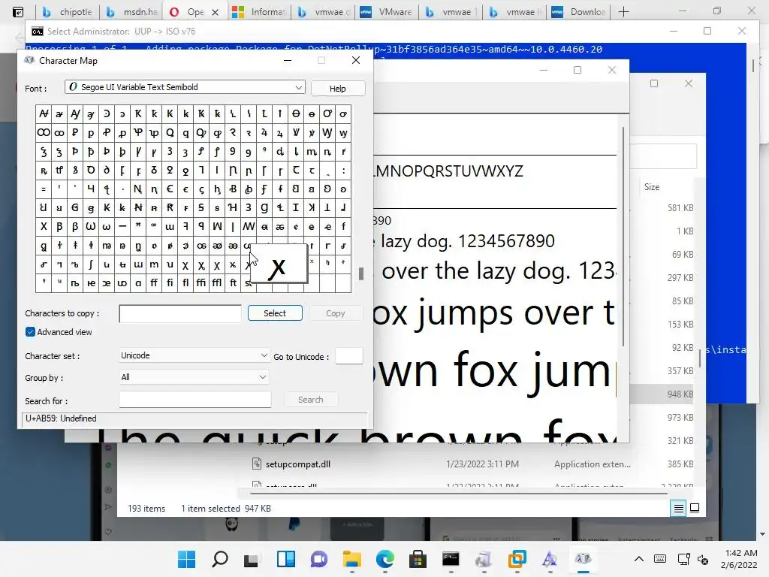Switch File Explorer to details view

pos(678,509)
